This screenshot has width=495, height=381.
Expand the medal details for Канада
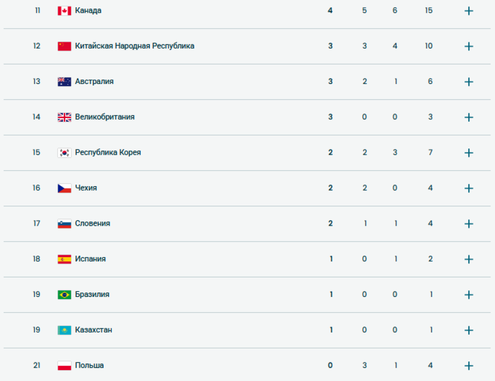[x=468, y=10]
